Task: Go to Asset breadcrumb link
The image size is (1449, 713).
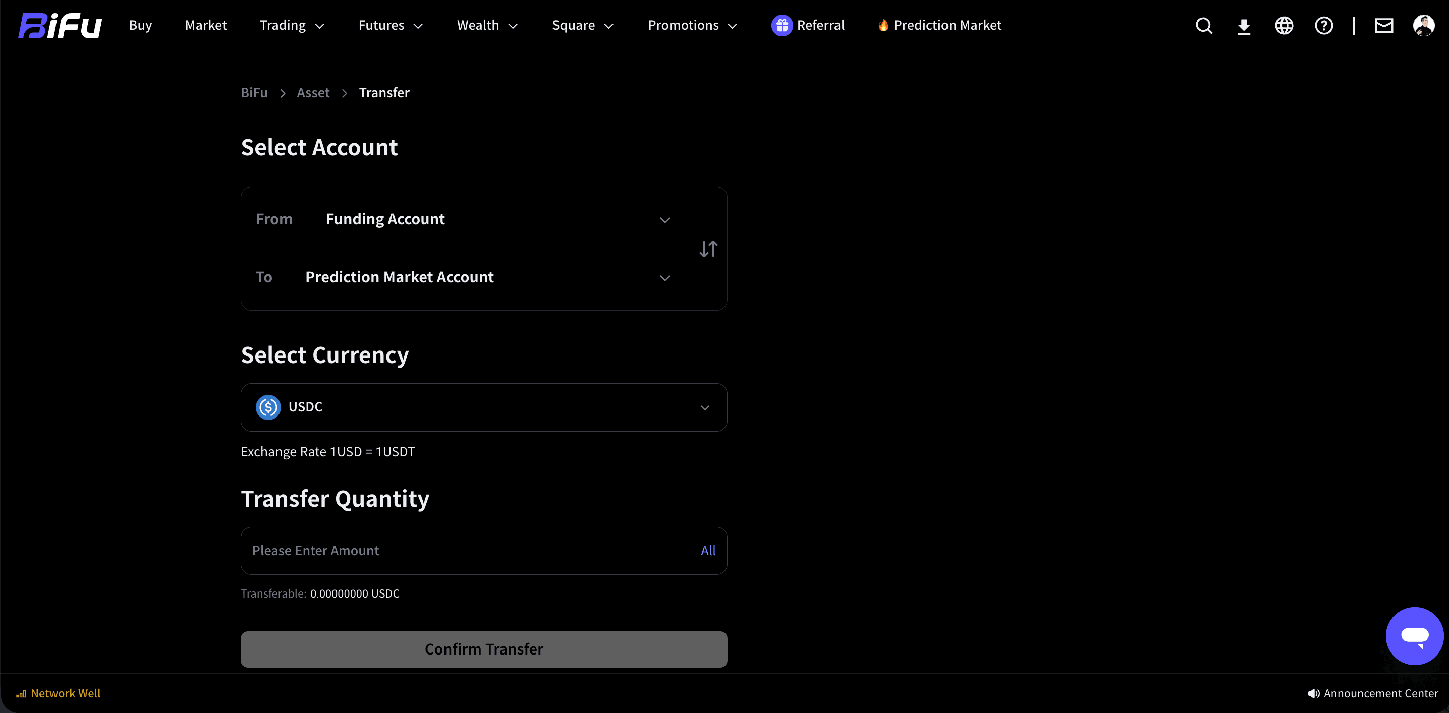Action: click(x=313, y=93)
